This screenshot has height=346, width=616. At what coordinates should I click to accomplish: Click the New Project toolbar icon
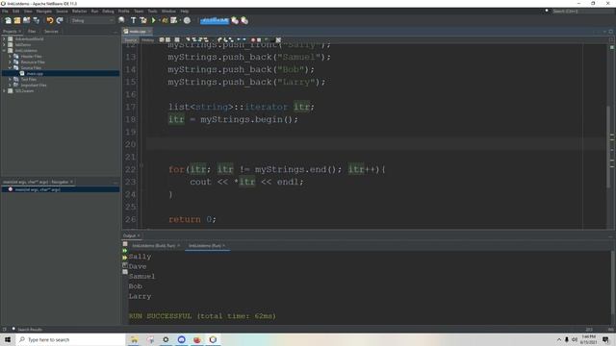tap(17, 20)
